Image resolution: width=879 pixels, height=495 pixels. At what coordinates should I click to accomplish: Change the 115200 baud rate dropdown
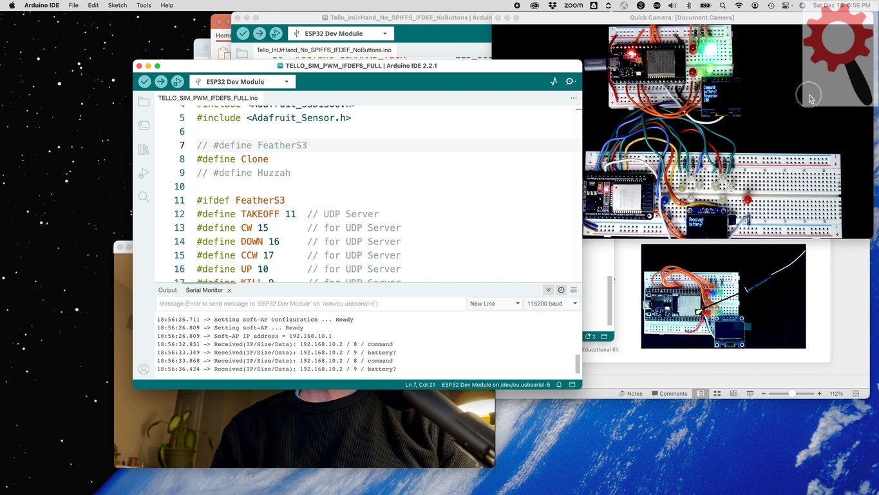[x=552, y=304]
